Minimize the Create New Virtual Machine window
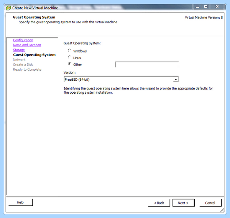 click(197, 7)
